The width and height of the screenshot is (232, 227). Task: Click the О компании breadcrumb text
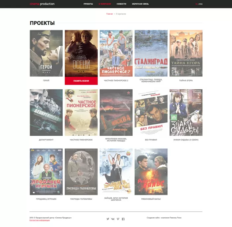click(x=121, y=14)
